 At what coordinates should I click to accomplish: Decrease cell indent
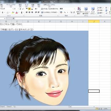pos(36,12)
